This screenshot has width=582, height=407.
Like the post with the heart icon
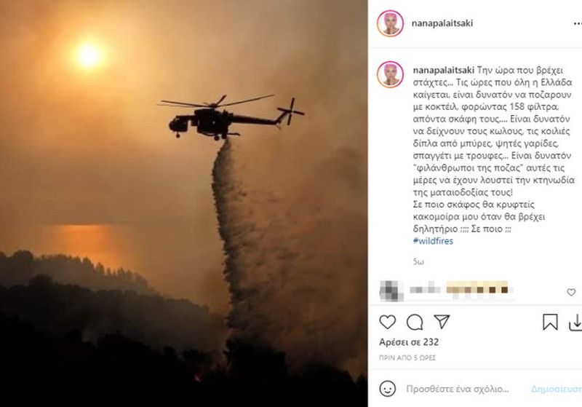click(x=388, y=322)
